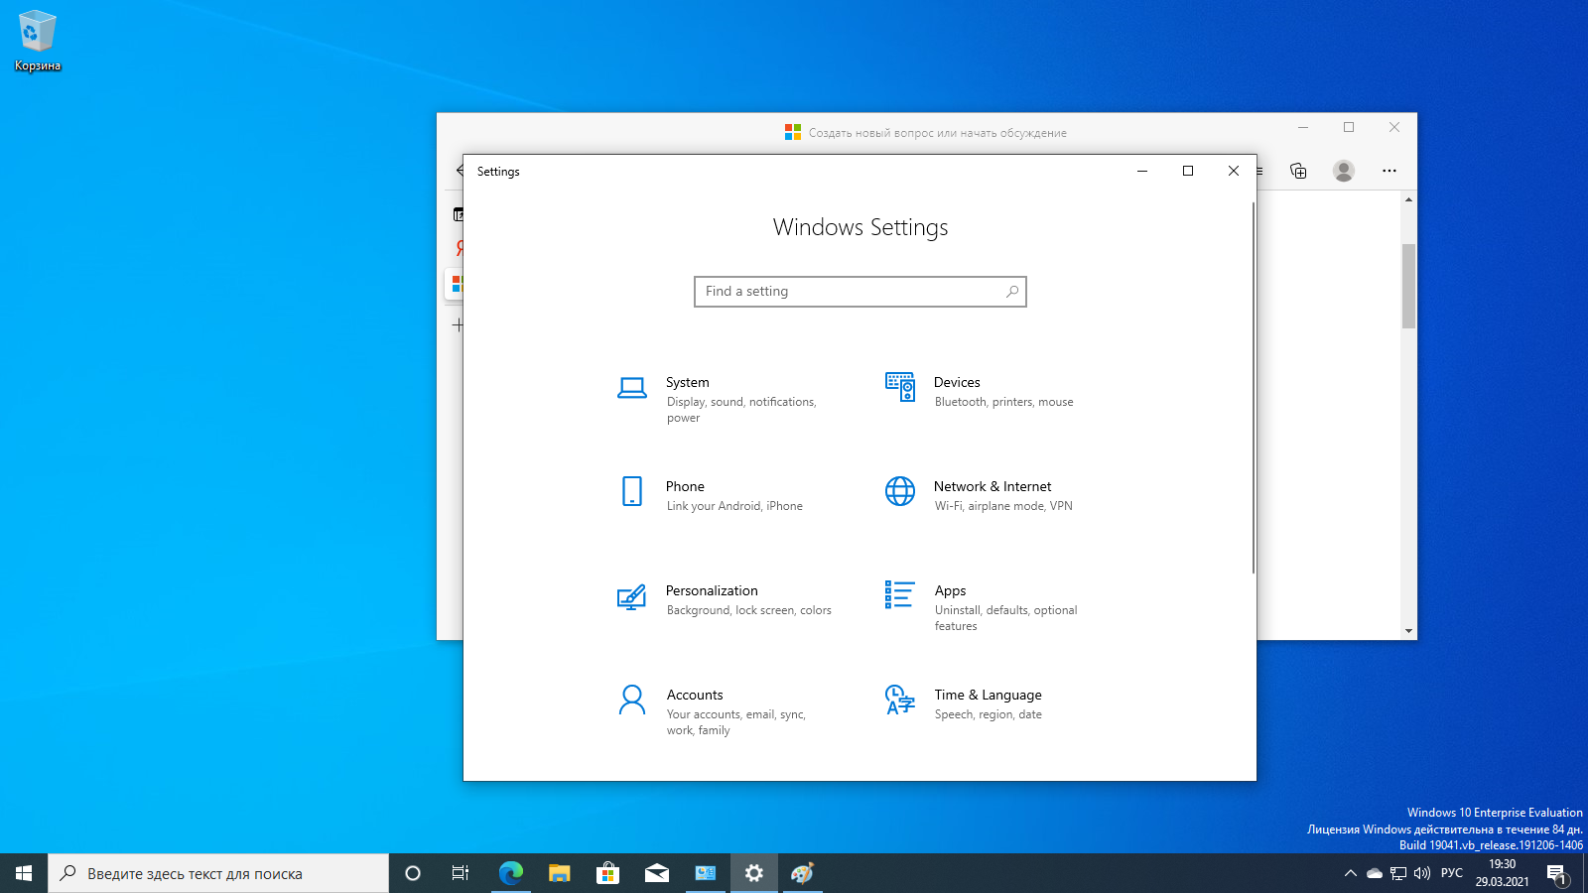
Task: Open the Network & Internet globe icon
Action: point(900,491)
